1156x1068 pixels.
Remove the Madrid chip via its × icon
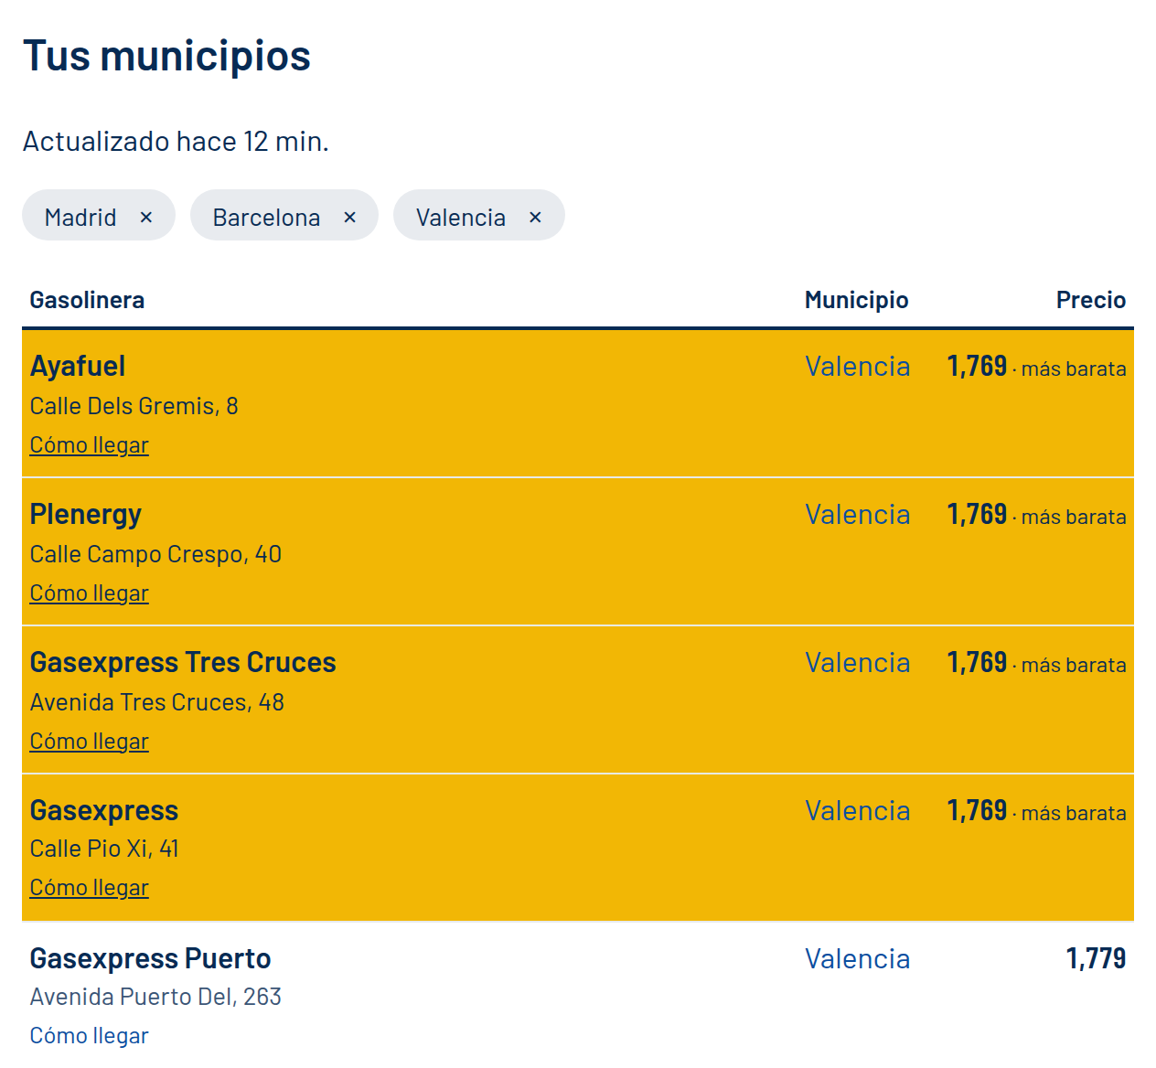point(146,217)
